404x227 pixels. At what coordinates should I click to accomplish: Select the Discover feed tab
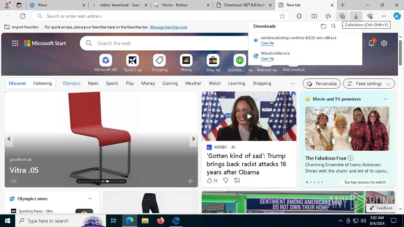pos(17,83)
